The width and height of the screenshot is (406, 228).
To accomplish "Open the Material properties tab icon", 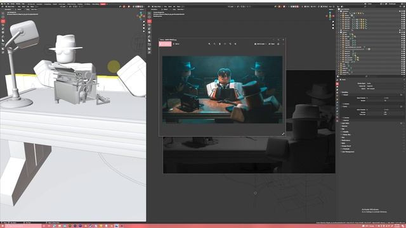I will [x=337, y=117].
